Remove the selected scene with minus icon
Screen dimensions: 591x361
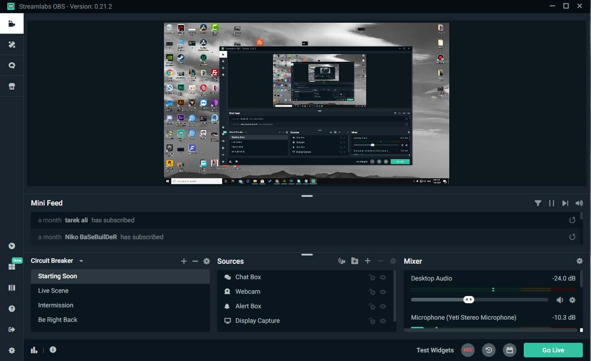[195, 261]
